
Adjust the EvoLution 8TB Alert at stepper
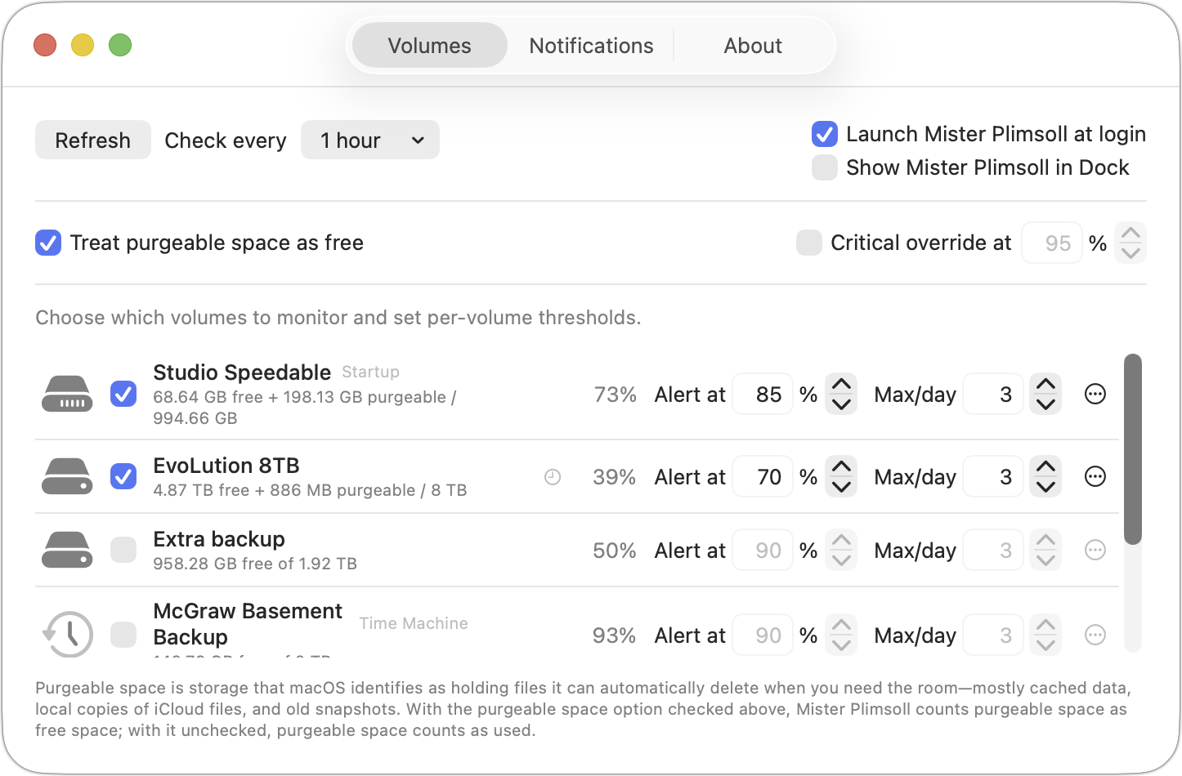point(841,476)
